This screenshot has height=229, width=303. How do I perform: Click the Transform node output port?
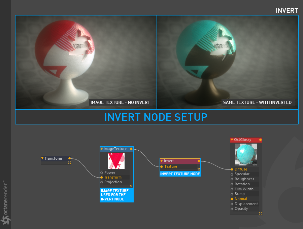coord(70,158)
